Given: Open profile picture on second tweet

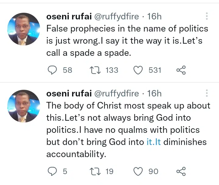Looking at the screenshot, I should (24, 106).
